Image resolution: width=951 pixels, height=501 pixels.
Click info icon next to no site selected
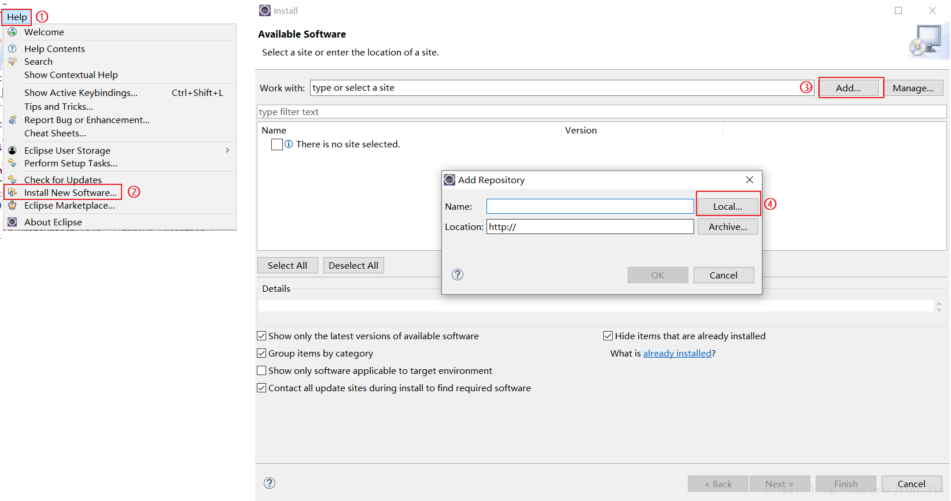point(289,144)
